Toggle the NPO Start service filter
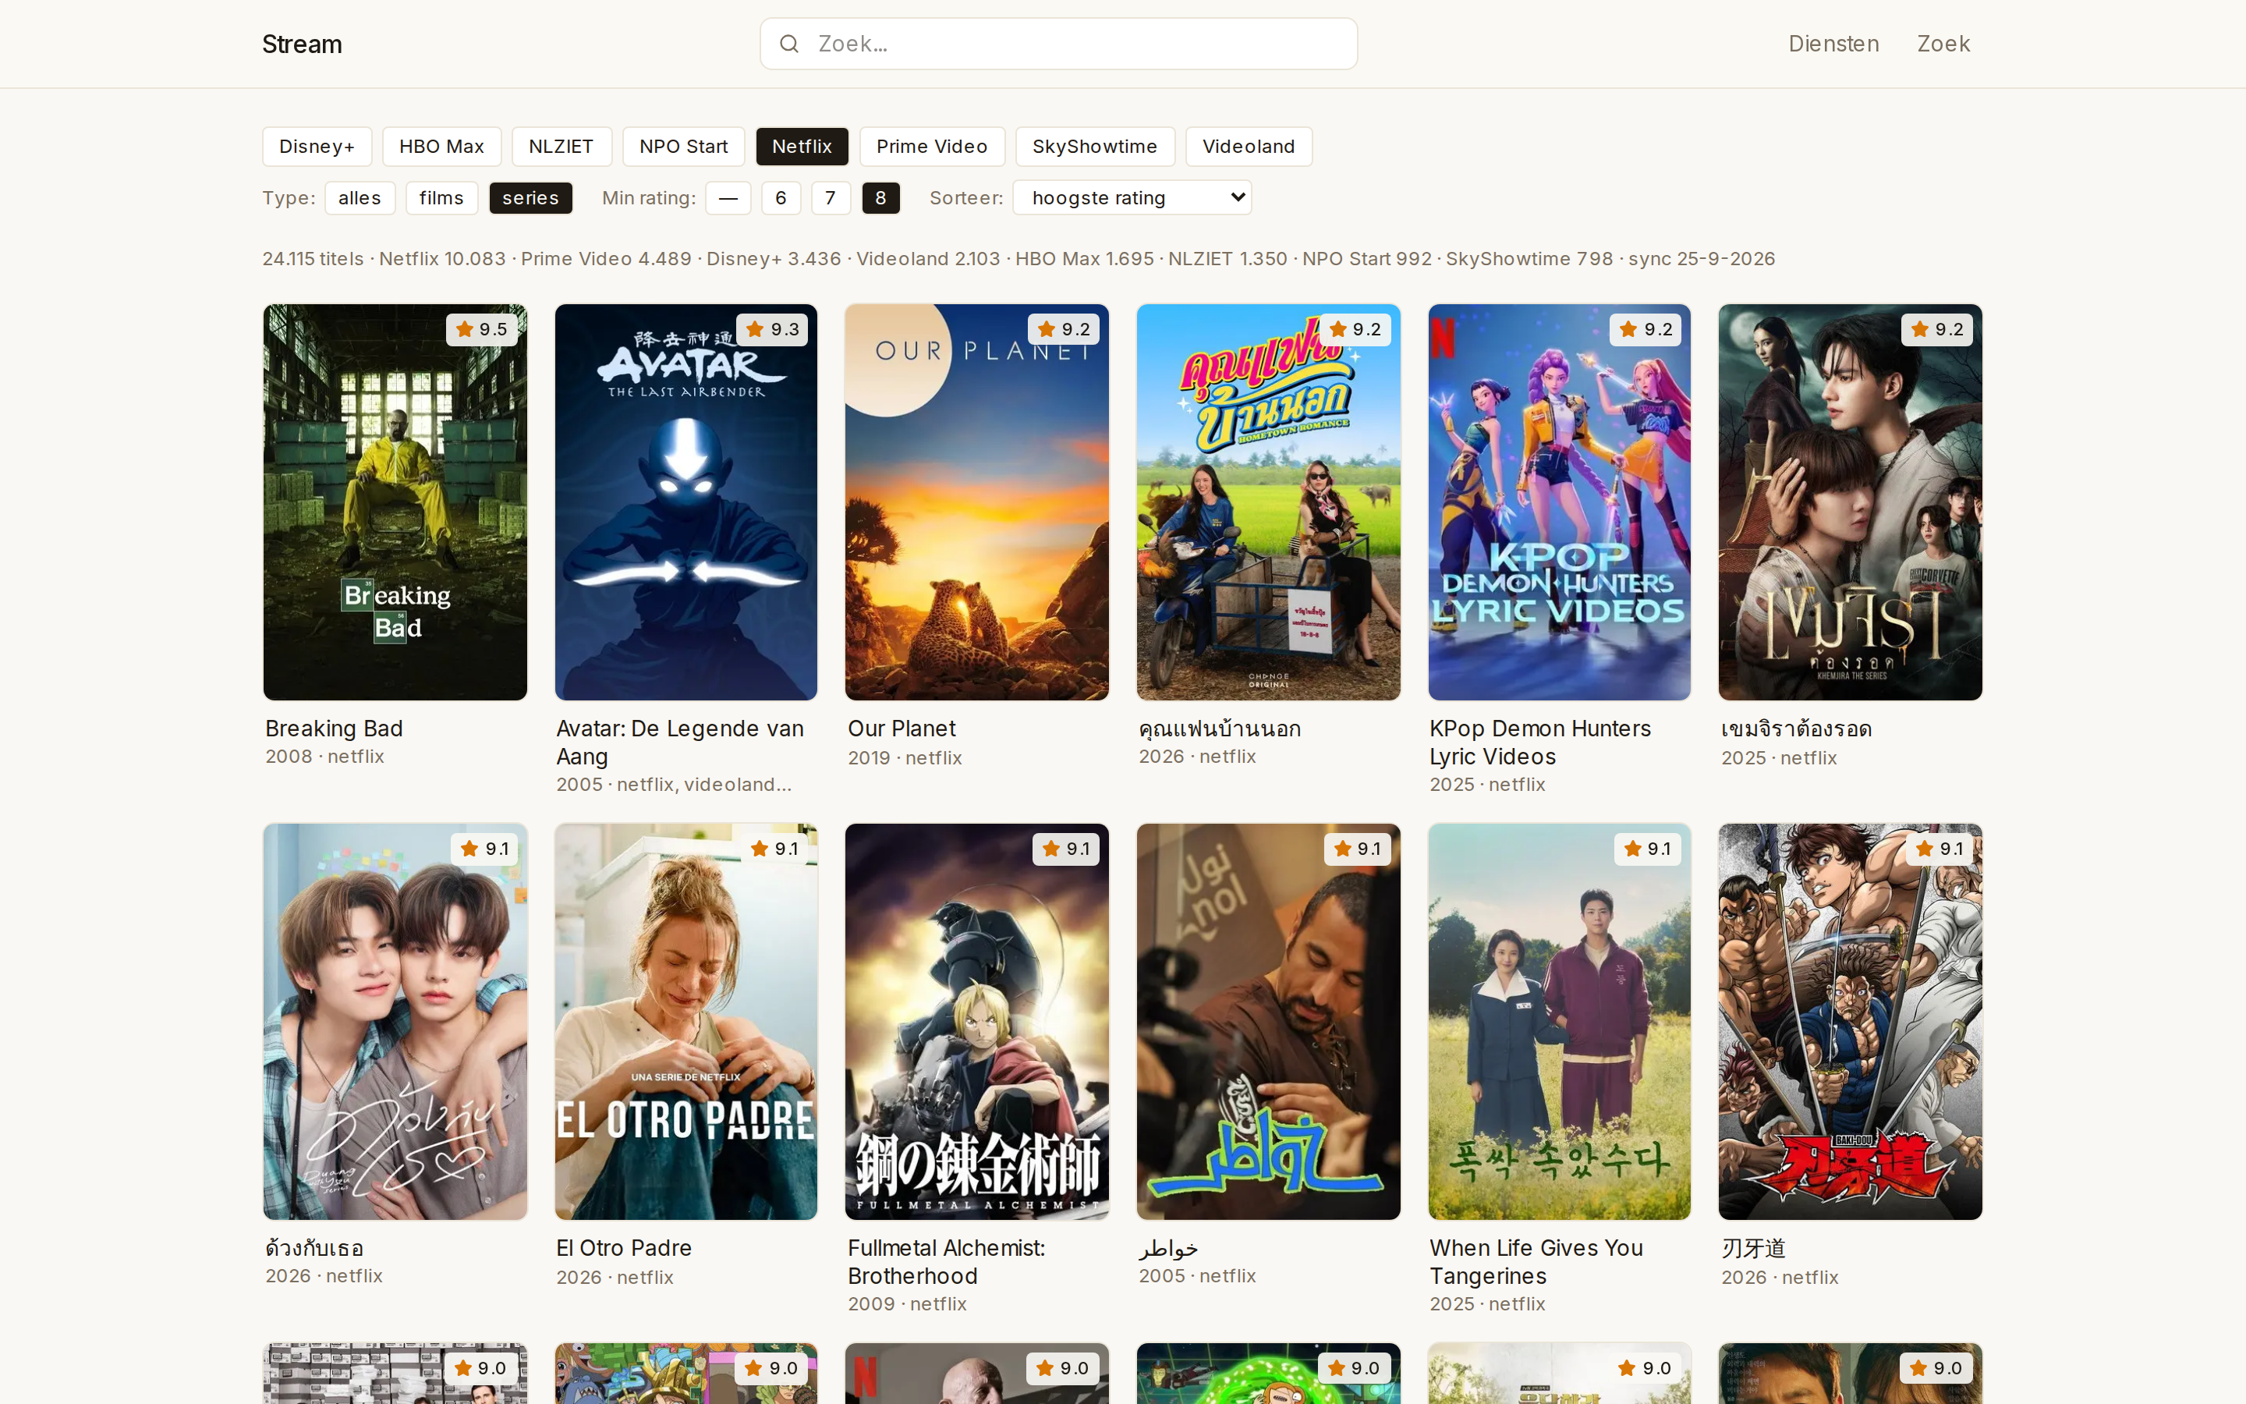Screen dimensions: 2246x1404 coord(684,147)
